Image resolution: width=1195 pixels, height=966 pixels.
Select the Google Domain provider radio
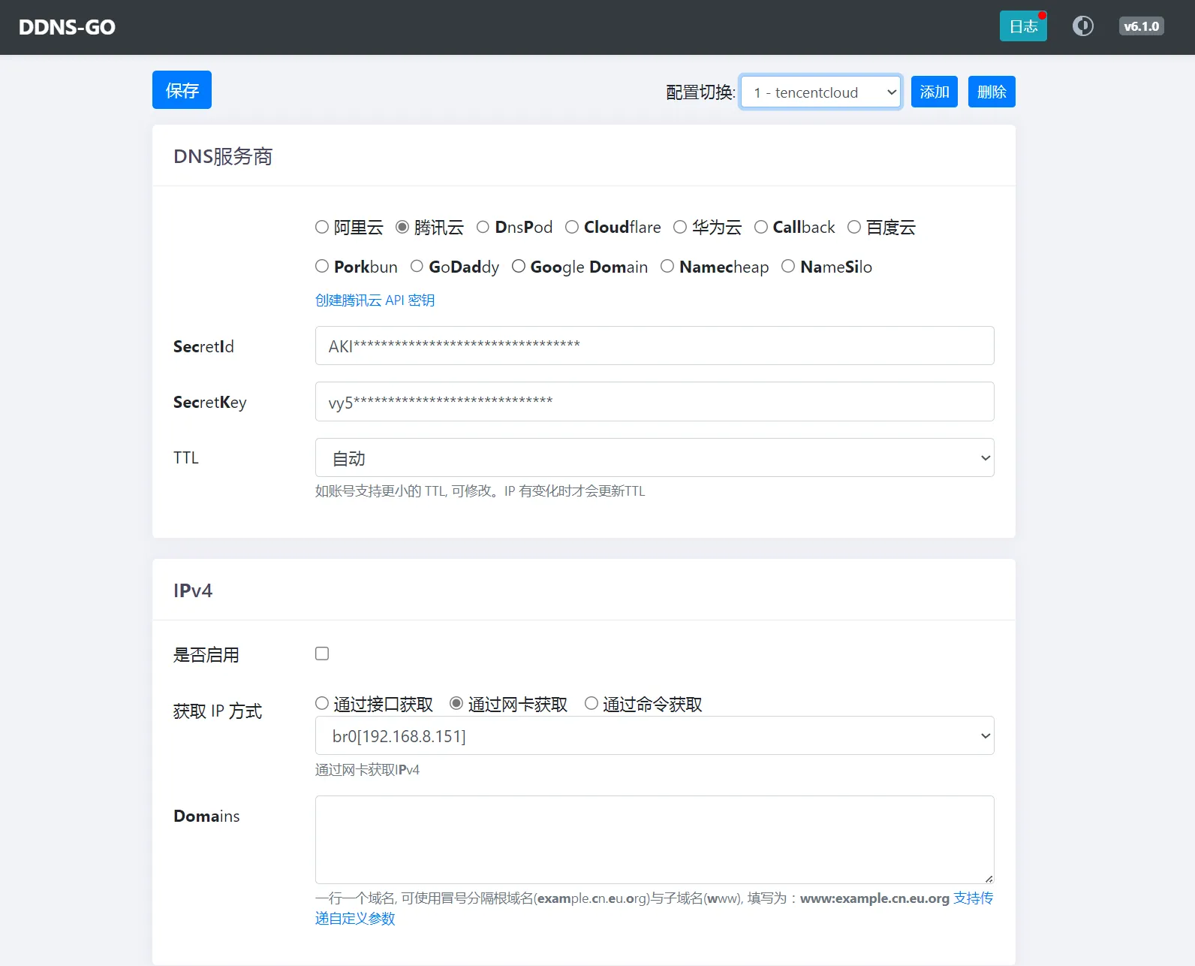[x=519, y=266]
